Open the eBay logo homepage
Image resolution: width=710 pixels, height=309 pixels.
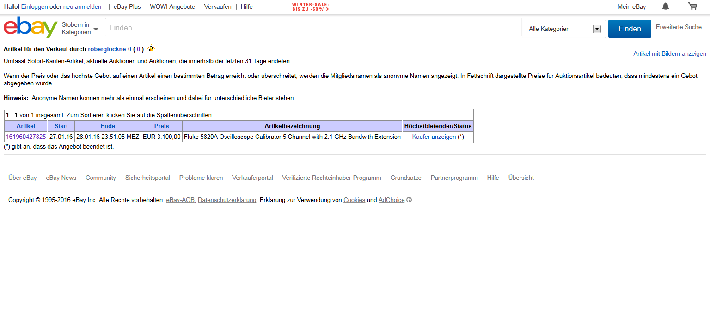pos(31,28)
